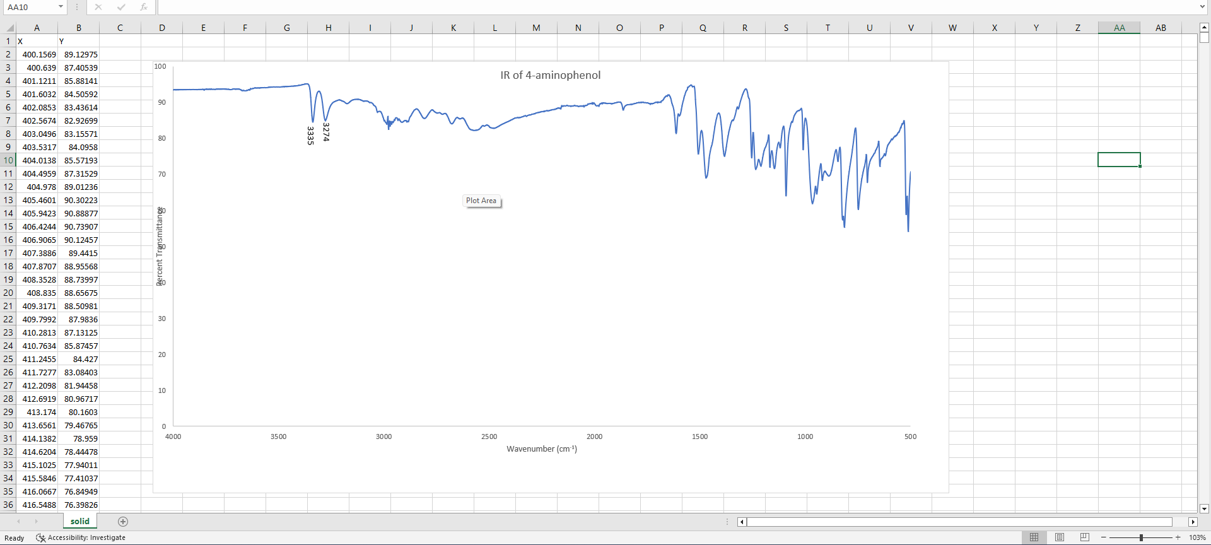
Task: Select the 'Percent Transmittance' vertical axis title
Action: click(160, 246)
